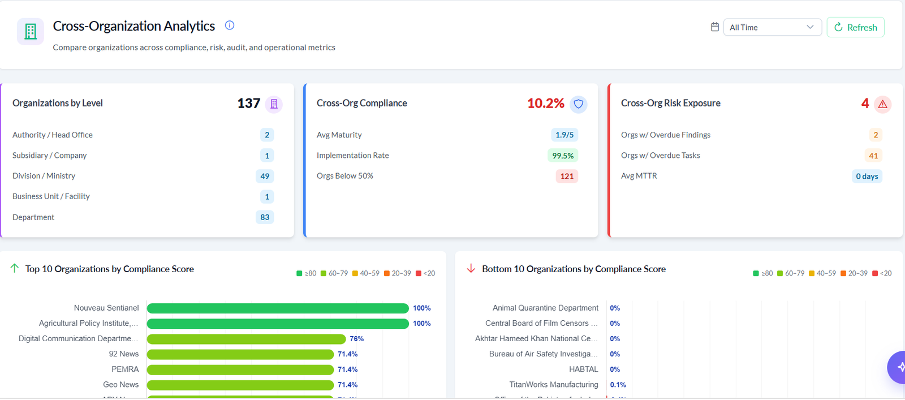This screenshot has height=400, width=905.
Task: Toggle the 60–79 legend swatch in Top 10 chart
Action: click(324, 273)
